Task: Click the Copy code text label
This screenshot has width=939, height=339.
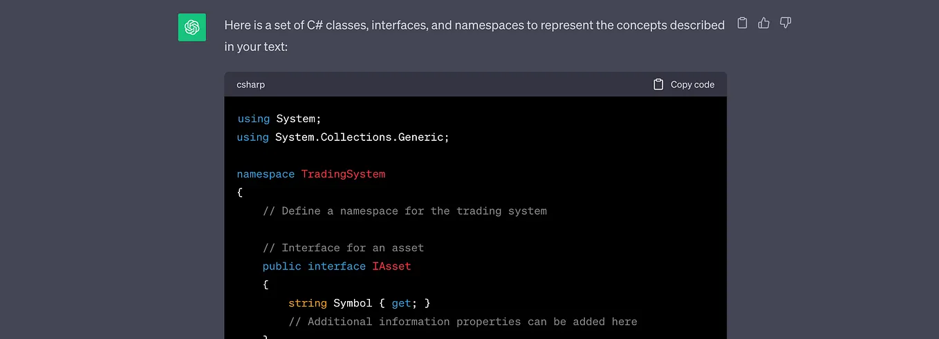Action: pos(692,84)
